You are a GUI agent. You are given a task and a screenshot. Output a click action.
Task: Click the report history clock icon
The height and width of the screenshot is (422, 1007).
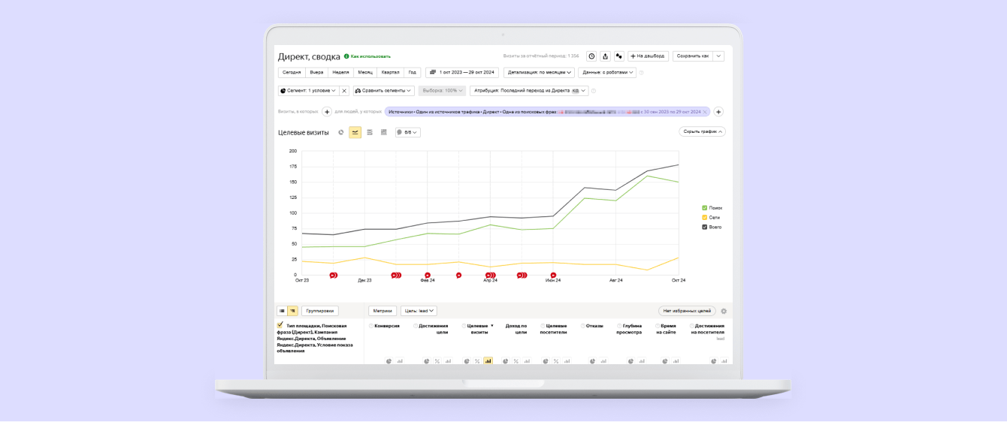[591, 56]
